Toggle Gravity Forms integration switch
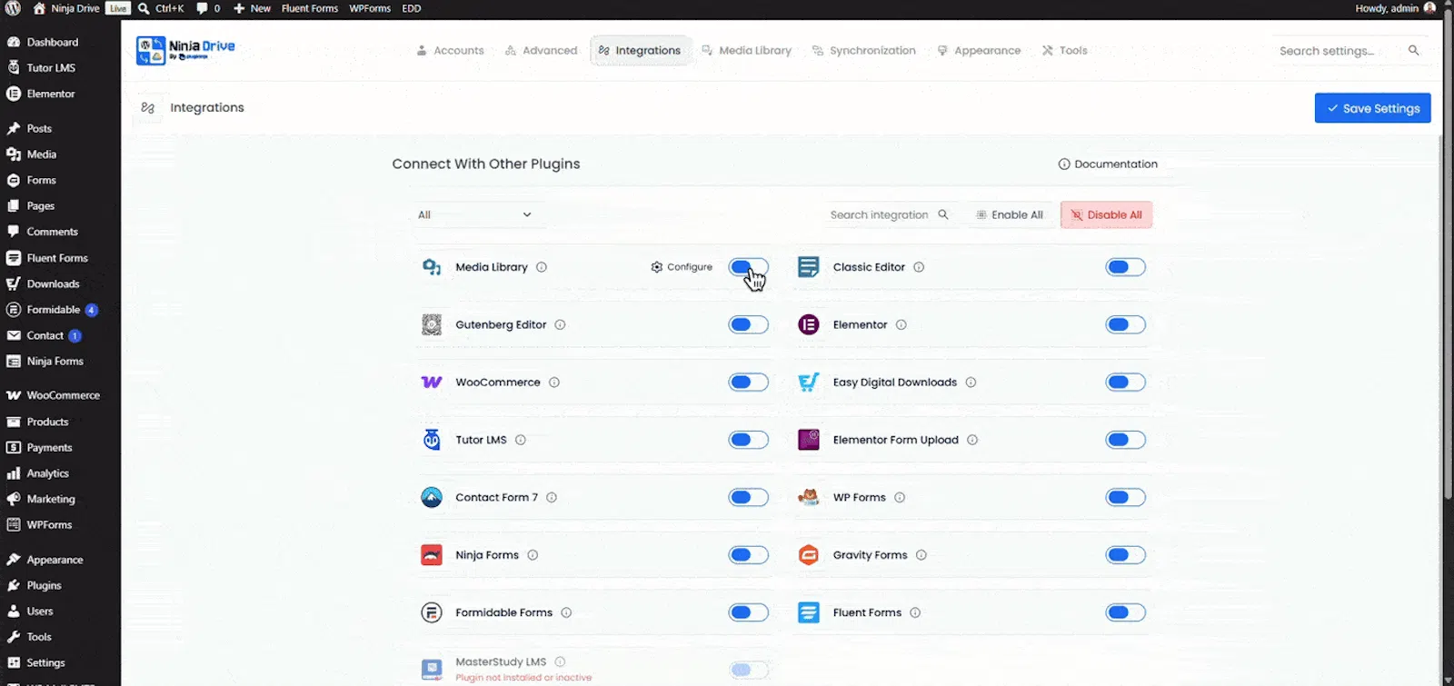Screen dimensions: 1454x686 click(x=1125, y=555)
